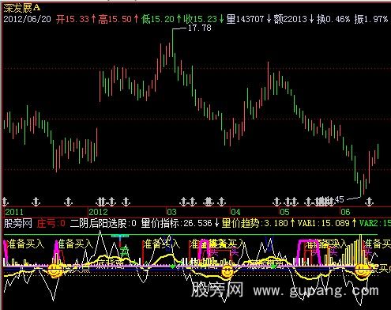The image size is (391, 310).
Task: Click the cyan T-shaped marker in indicator panel
Action: click(x=120, y=239)
